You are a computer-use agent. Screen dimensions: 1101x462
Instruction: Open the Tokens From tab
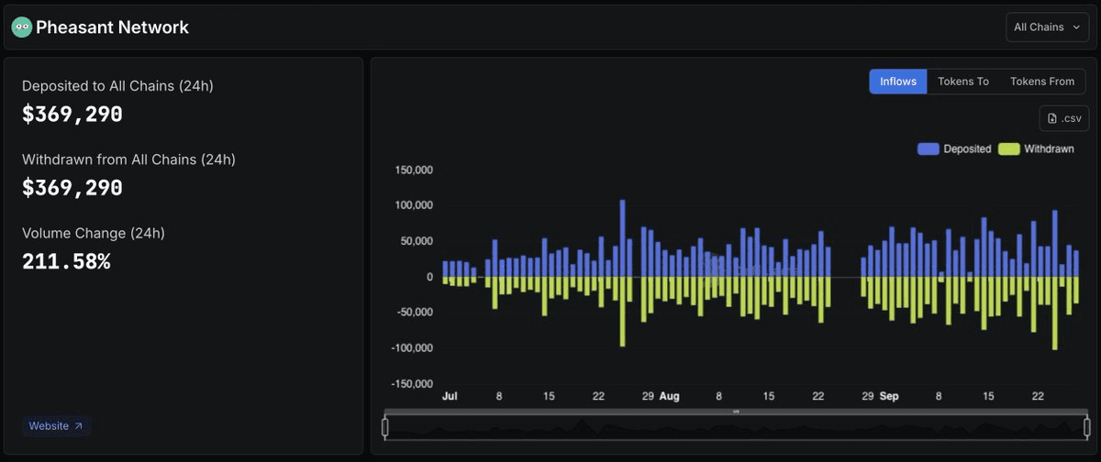pos(1042,82)
